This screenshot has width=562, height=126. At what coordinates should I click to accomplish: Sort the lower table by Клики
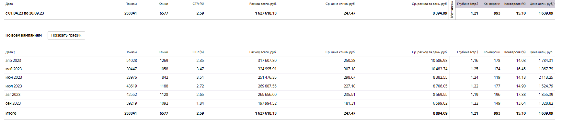(x=163, y=52)
